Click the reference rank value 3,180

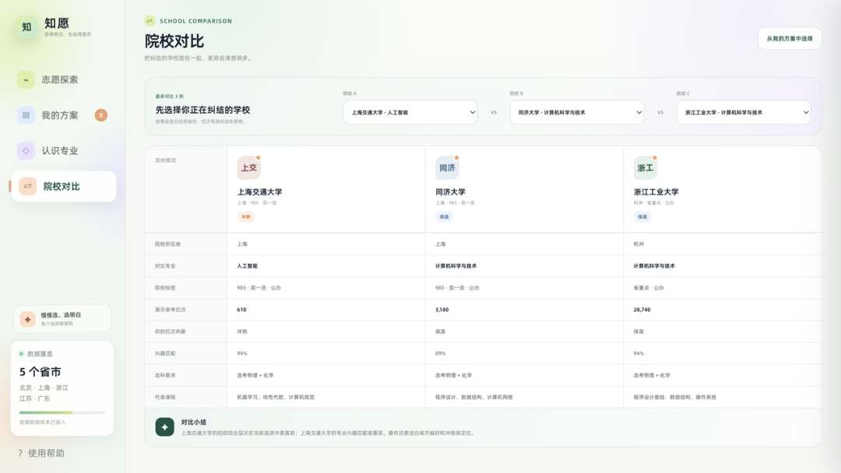tap(442, 310)
